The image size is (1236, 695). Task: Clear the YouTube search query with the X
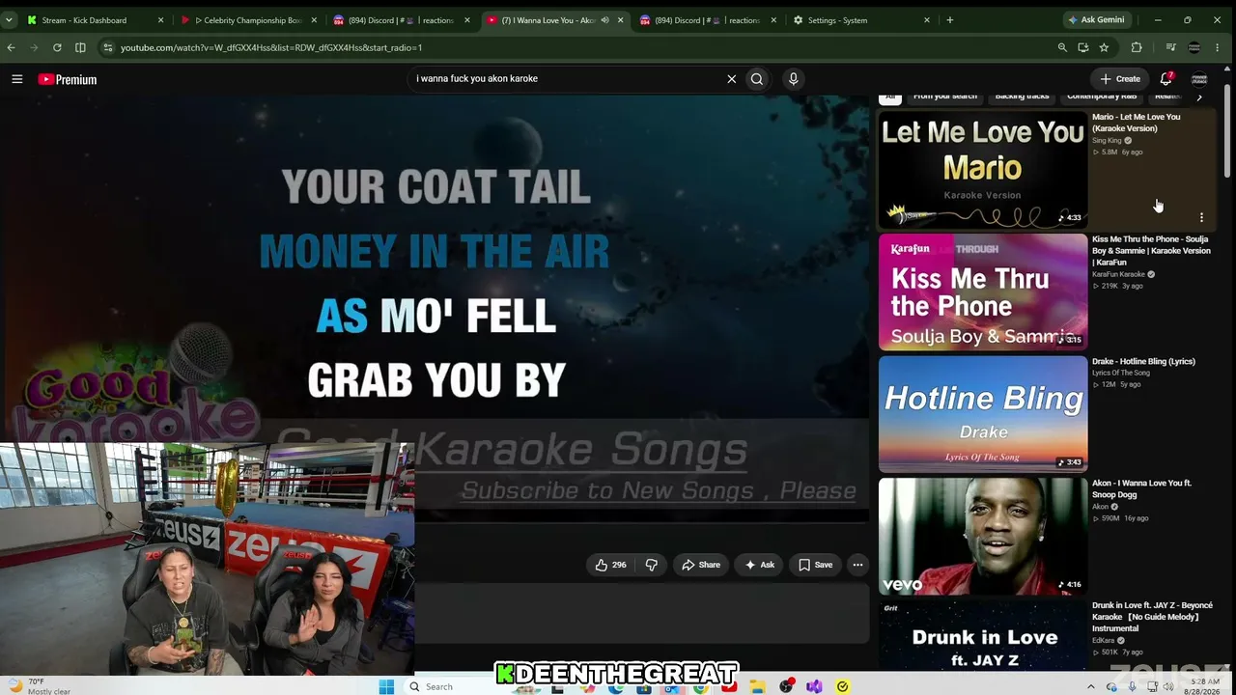[x=731, y=79]
